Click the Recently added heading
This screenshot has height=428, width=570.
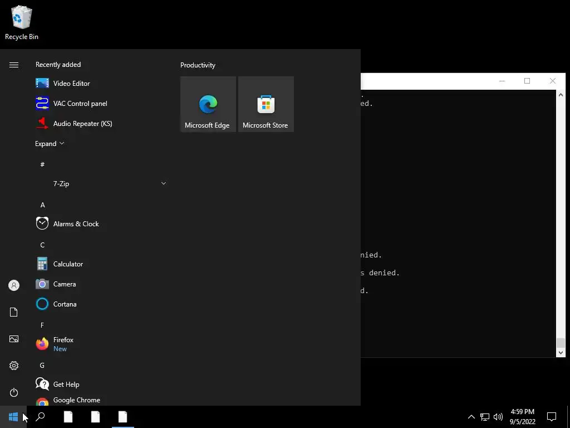58,65
